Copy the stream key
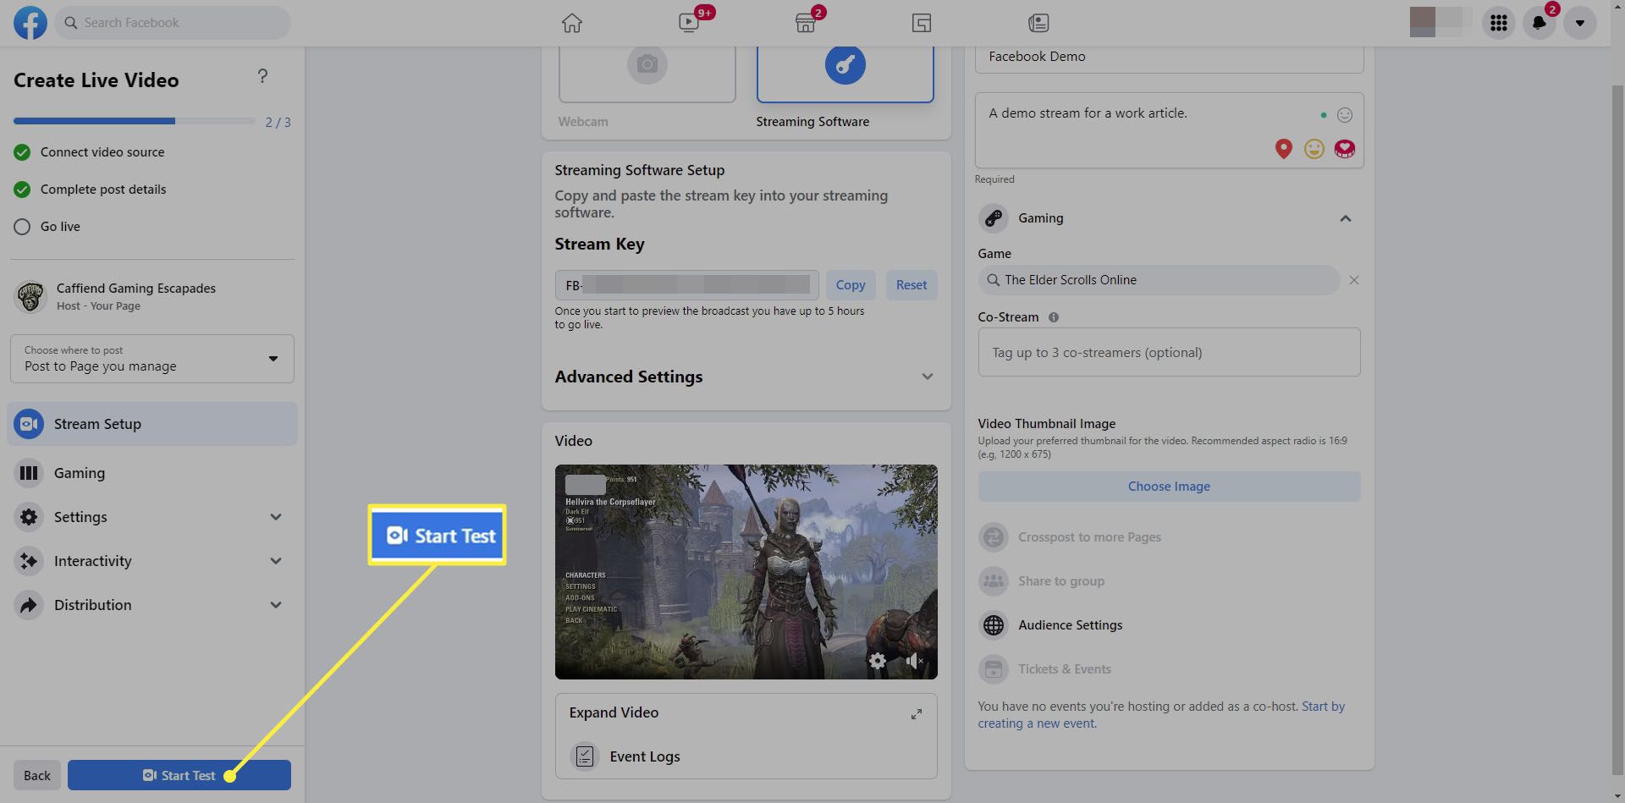This screenshot has width=1625, height=803. click(851, 285)
